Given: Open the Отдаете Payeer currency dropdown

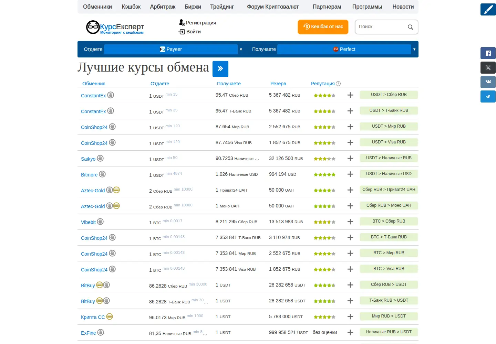Looking at the screenshot, I should tap(171, 49).
